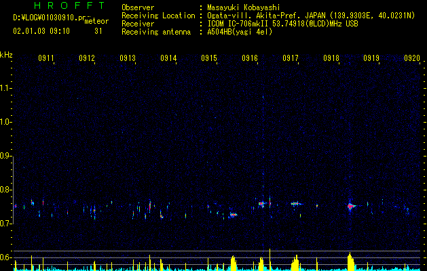Click the bright meteor echo after 0918
Image resolution: width=427 pixels, height=271 pixels.
click(x=351, y=206)
